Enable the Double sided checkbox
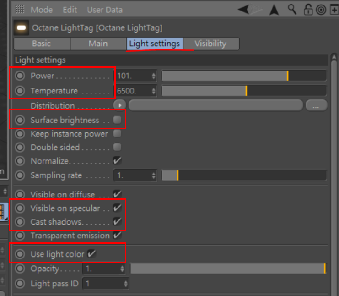Image resolution: width=339 pixels, height=296 pixels. (118, 147)
